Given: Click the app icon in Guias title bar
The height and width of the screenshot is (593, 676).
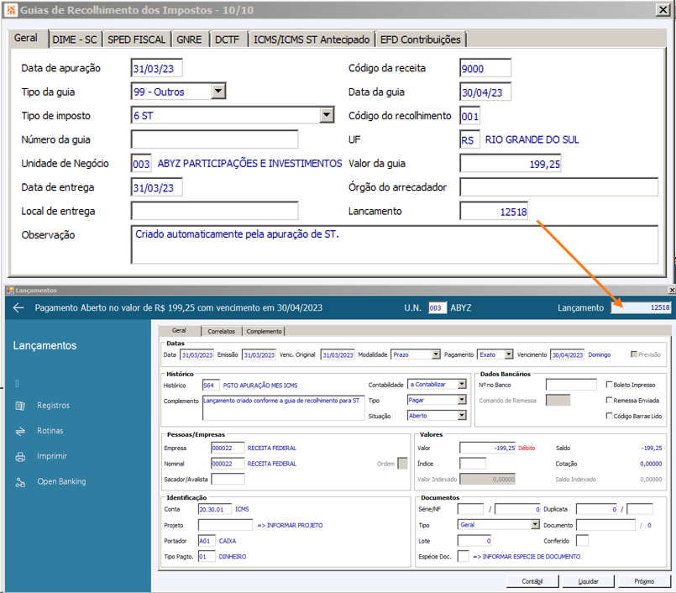Looking at the screenshot, I should point(11,10).
